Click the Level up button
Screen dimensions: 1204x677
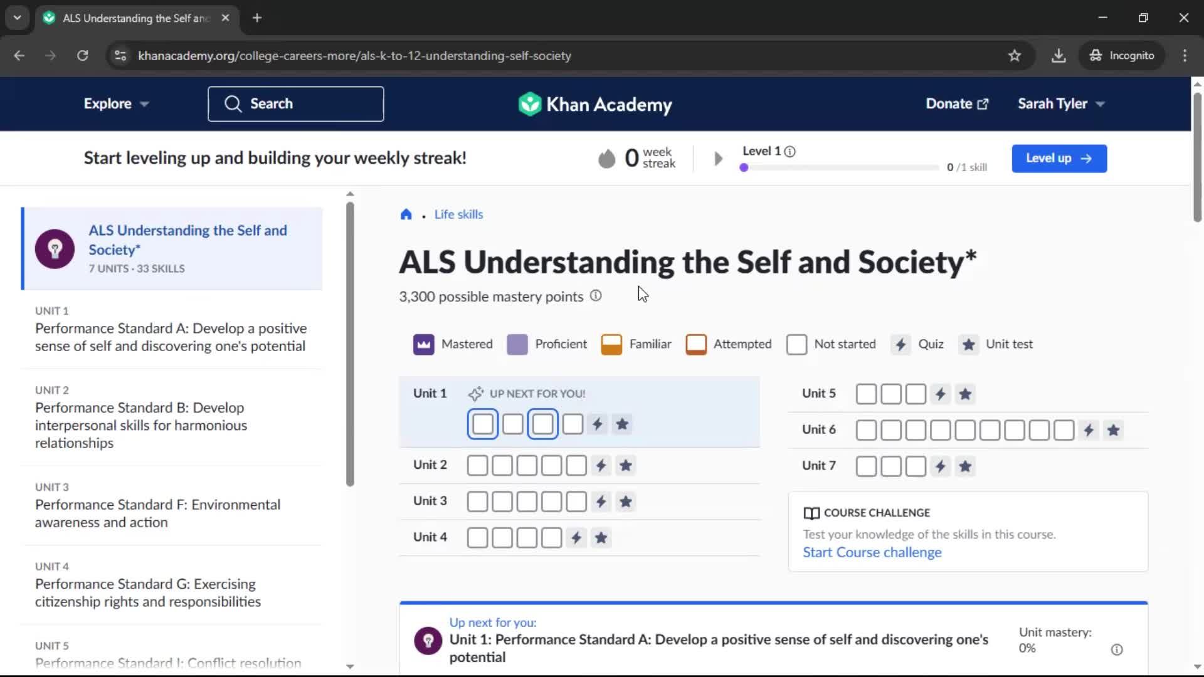1059,159
